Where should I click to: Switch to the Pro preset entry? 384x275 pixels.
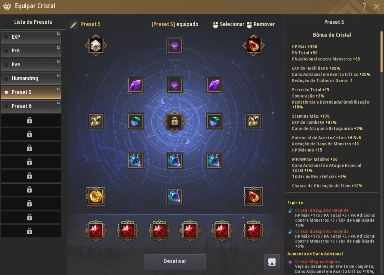[31, 51]
